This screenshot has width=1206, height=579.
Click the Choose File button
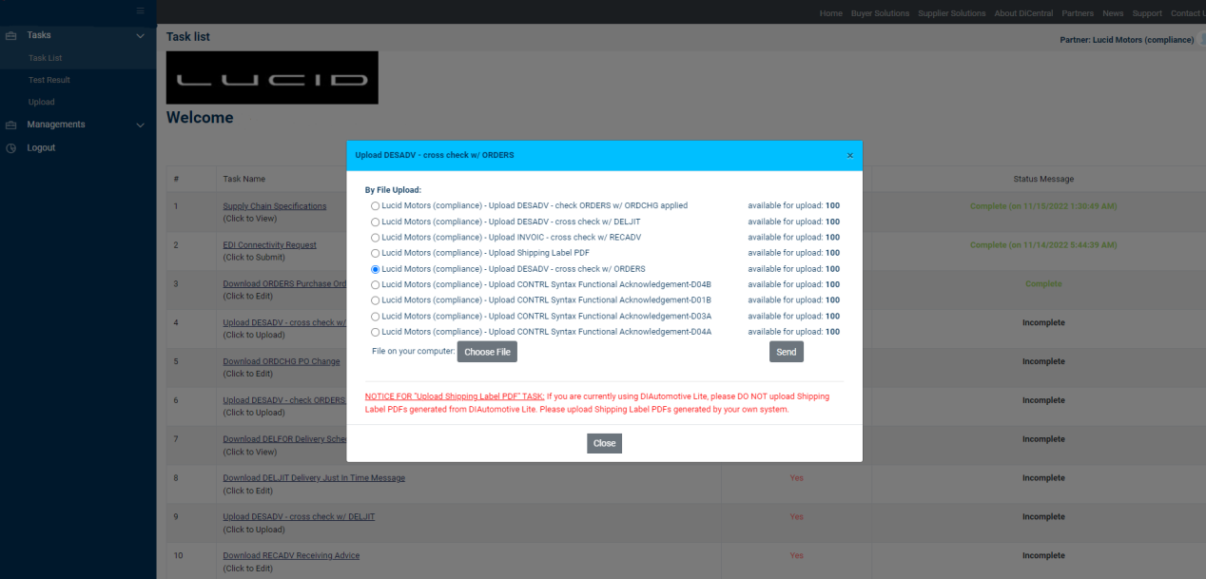tap(487, 352)
